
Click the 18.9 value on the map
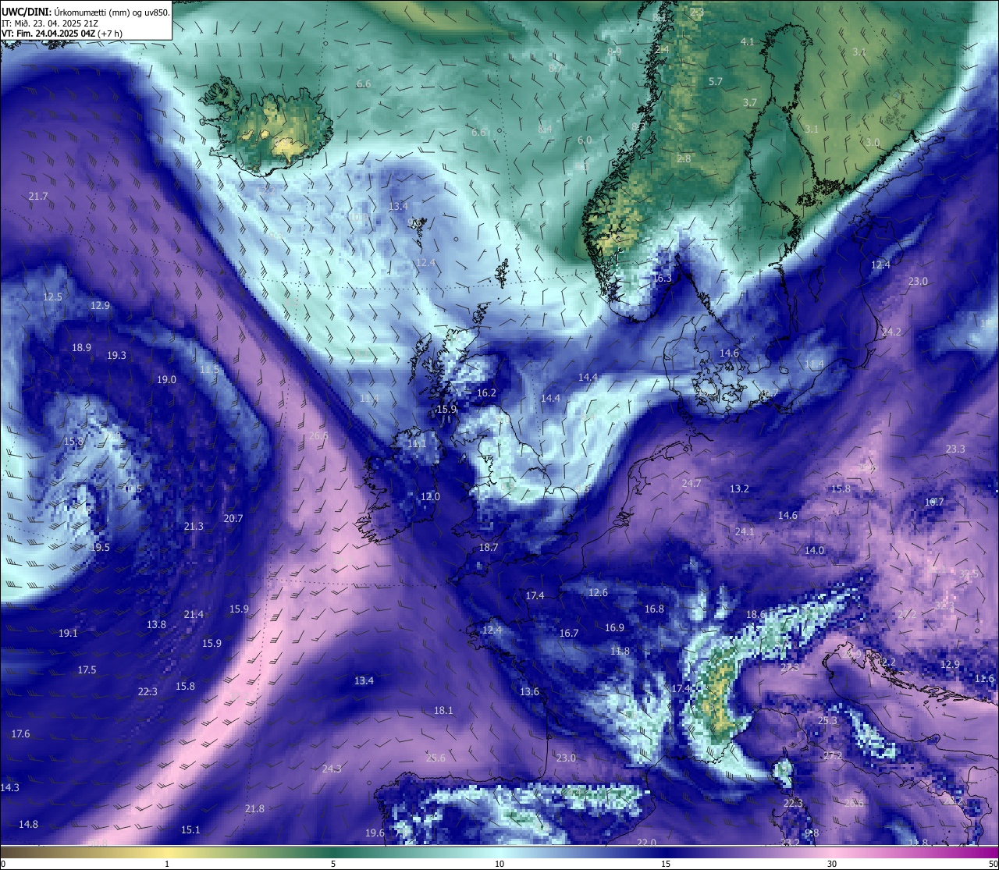pyautogui.click(x=82, y=348)
